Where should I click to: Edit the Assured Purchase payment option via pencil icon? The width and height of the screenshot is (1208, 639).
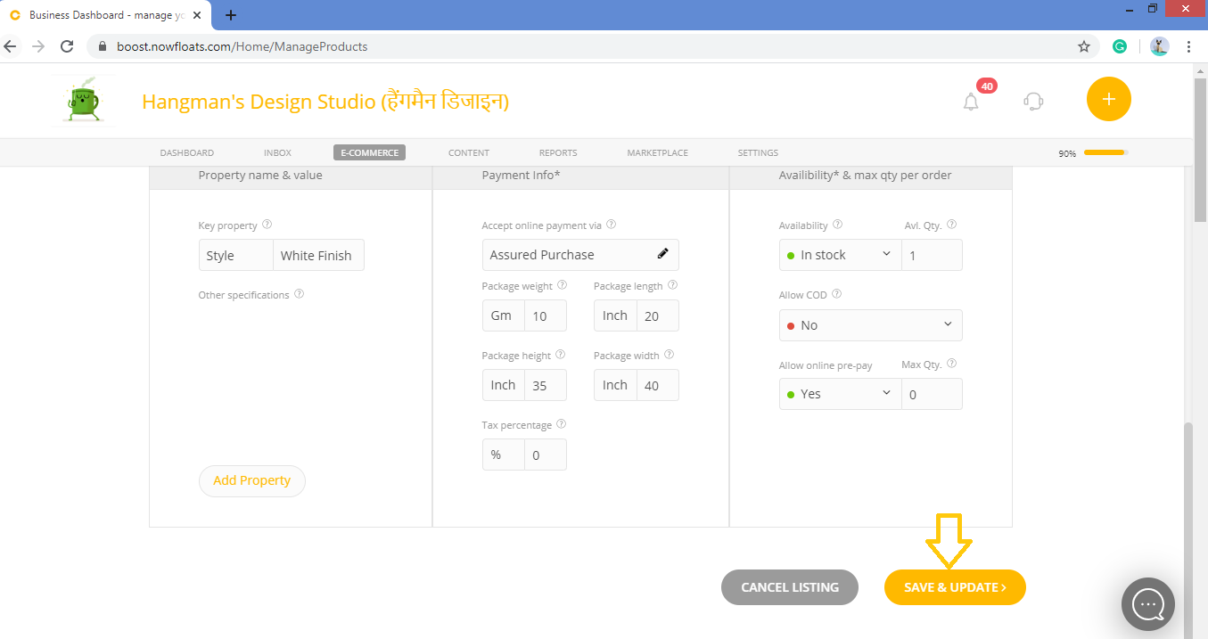point(663,253)
